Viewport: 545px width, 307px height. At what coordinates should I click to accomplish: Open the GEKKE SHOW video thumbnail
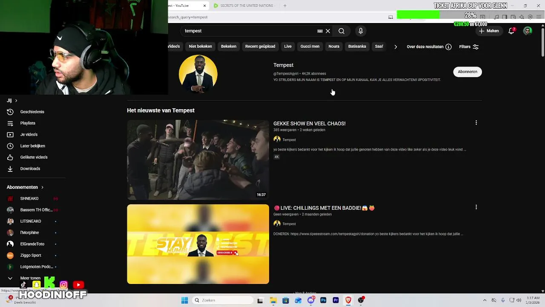(198, 160)
